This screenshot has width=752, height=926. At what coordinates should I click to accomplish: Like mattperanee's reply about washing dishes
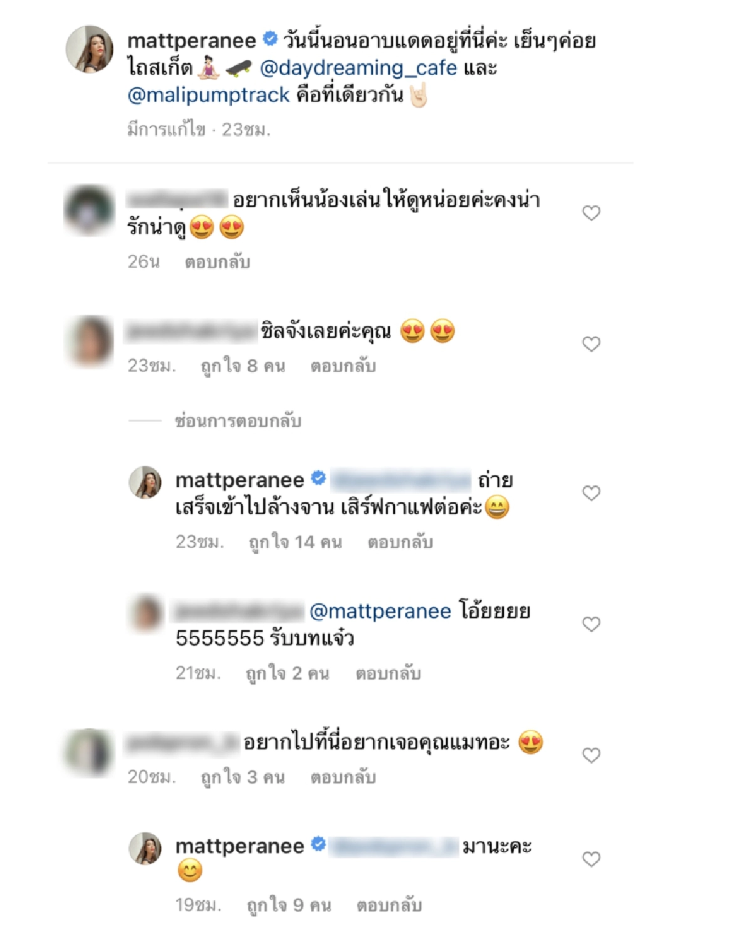pyautogui.click(x=591, y=493)
